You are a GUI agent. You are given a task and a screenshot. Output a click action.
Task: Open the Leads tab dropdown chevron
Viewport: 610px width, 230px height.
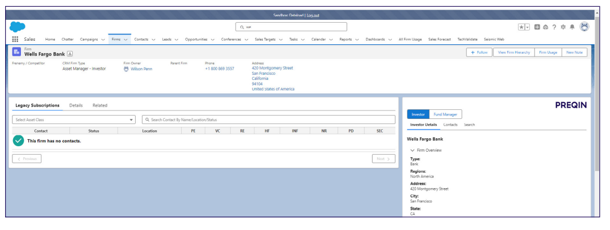[176, 40]
